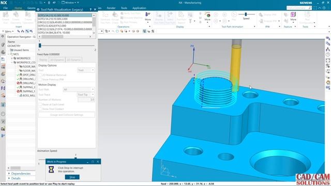Expand the WORKPIECE tree node
Viewport: 331px width, 186px height.
12,58
